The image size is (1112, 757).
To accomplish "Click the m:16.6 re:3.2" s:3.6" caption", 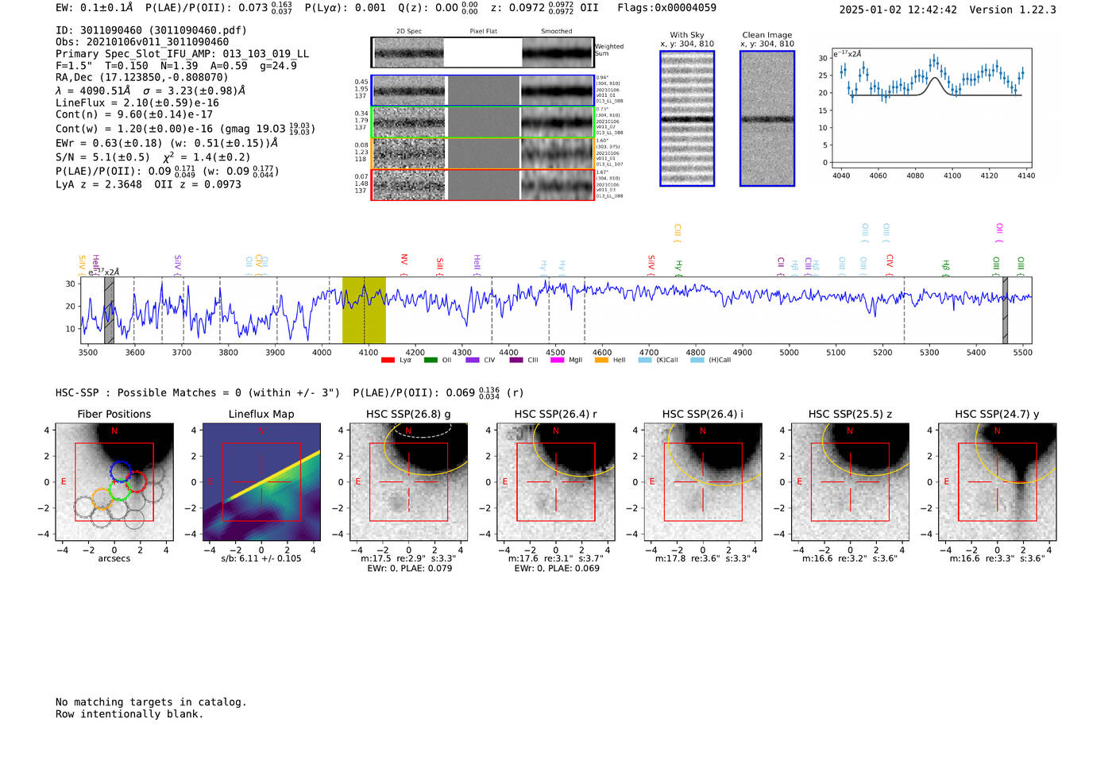I will [x=850, y=558].
